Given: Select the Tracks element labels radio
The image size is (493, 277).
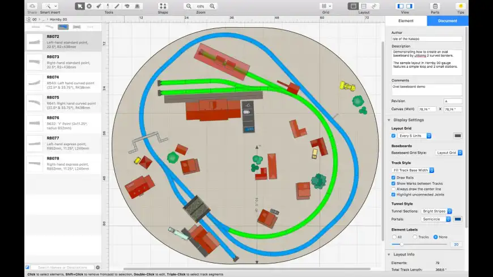Looking at the screenshot, I should tap(415, 237).
